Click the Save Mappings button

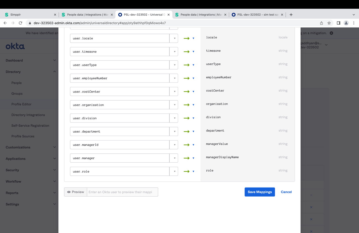point(259,192)
